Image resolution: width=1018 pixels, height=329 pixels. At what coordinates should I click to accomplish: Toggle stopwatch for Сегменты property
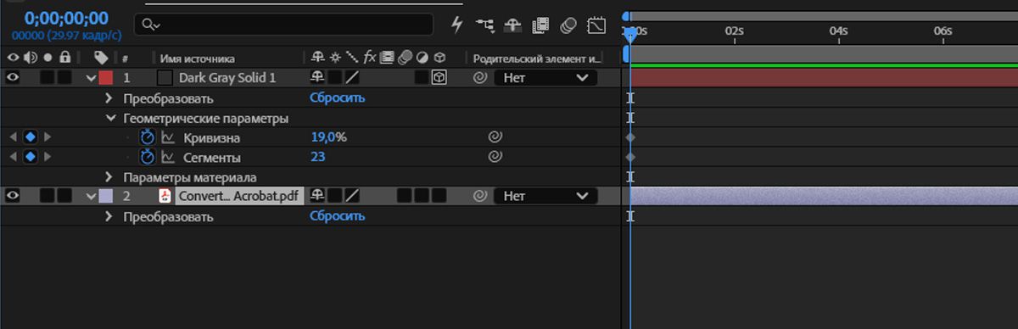[x=147, y=157]
